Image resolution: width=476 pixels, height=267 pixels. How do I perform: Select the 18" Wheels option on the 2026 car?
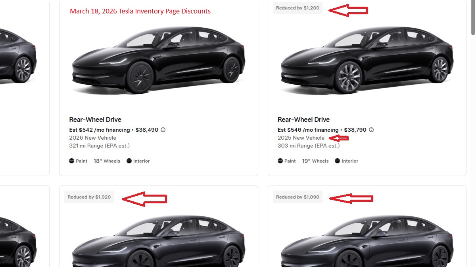(107, 161)
